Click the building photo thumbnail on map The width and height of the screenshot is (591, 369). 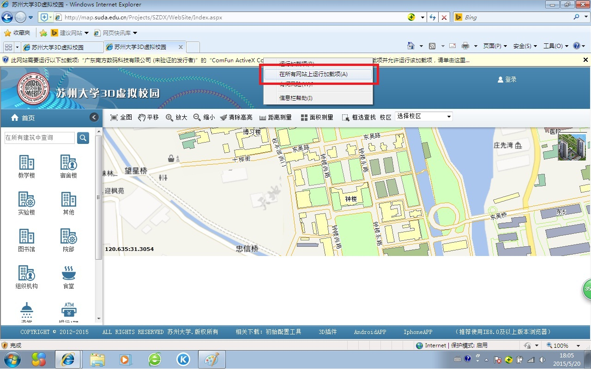(572, 147)
